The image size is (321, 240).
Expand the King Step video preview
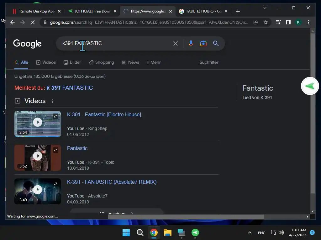[55, 116]
